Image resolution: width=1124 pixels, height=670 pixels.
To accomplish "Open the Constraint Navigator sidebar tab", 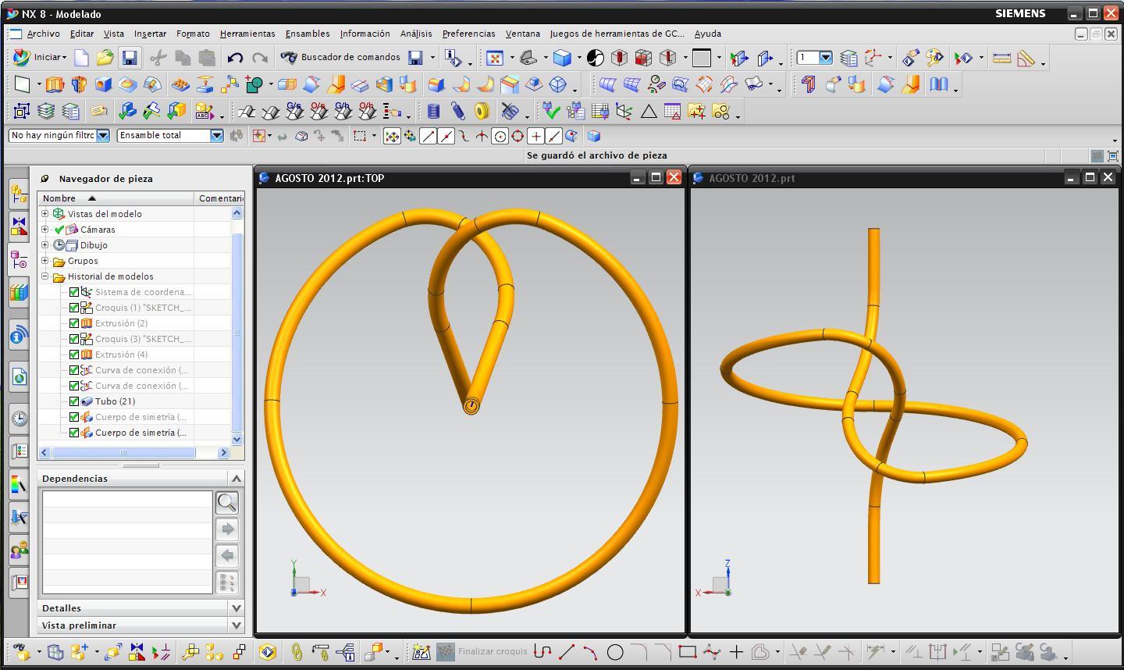I will pos(19,226).
